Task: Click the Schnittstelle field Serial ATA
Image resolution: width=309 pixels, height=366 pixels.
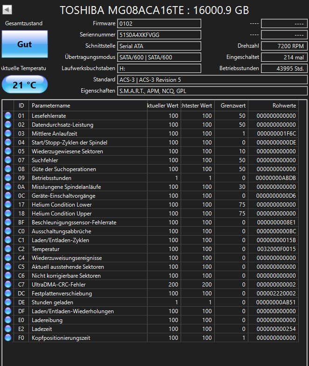Action: tap(159, 46)
